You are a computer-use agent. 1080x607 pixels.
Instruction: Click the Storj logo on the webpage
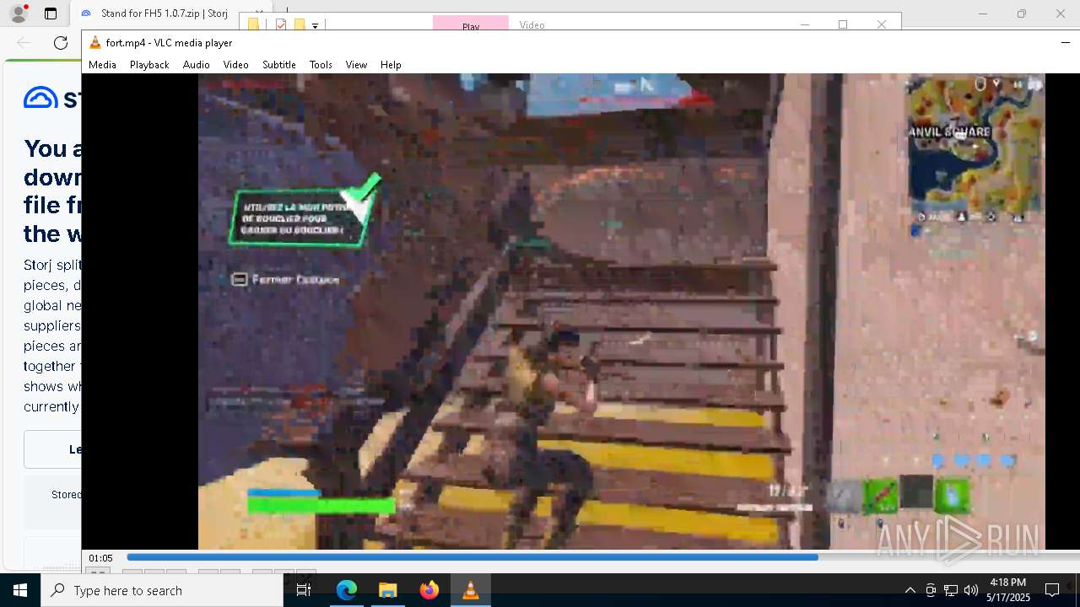(52, 99)
